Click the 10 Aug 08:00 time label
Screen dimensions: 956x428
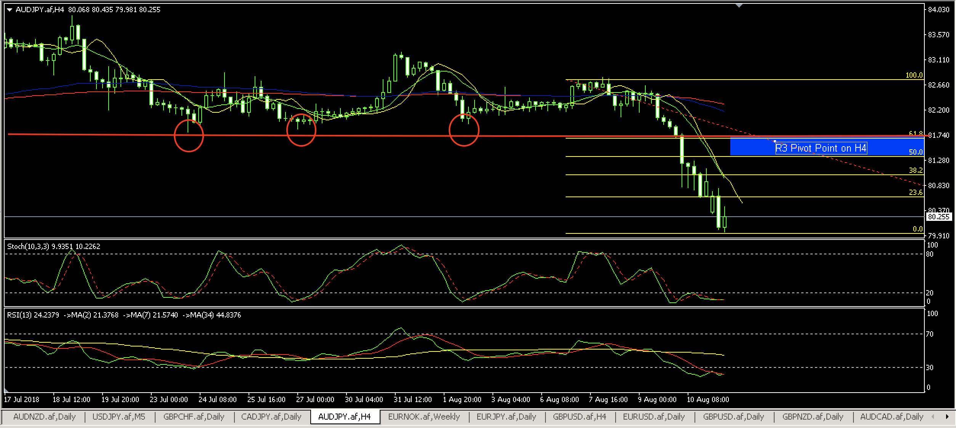coord(708,399)
